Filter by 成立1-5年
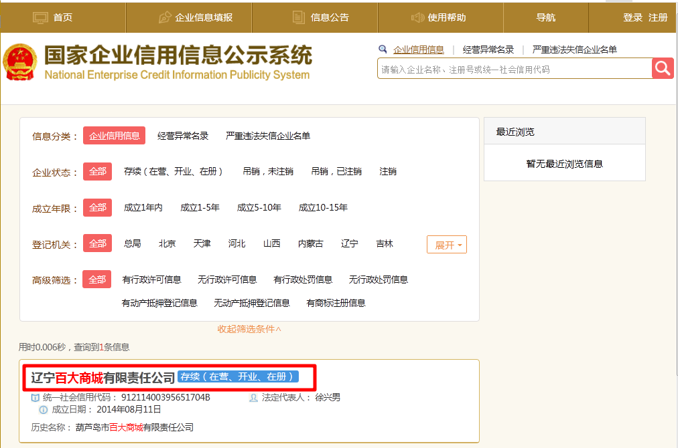The width and height of the screenshot is (678, 448). coord(200,207)
